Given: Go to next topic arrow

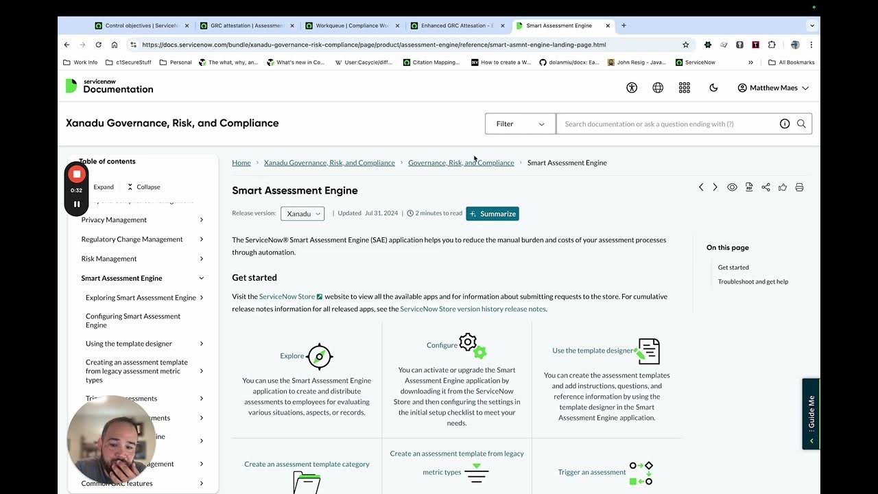Looking at the screenshot, I should pos(715,187).
